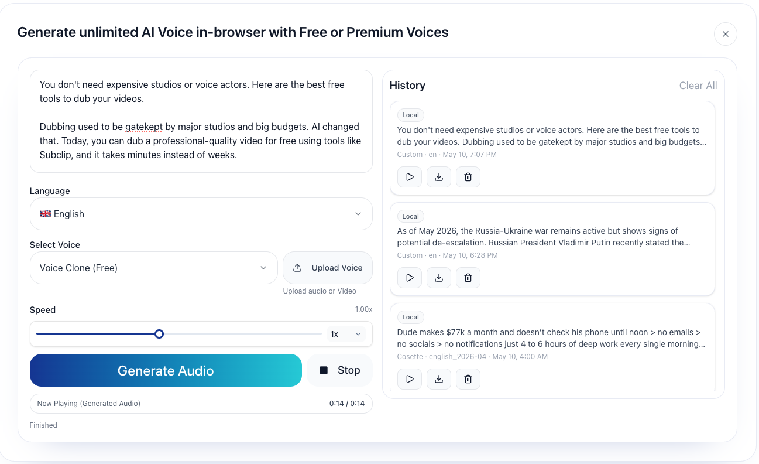Click the History heading
This screenshot has width=759, height=464.
click(407, 86)
